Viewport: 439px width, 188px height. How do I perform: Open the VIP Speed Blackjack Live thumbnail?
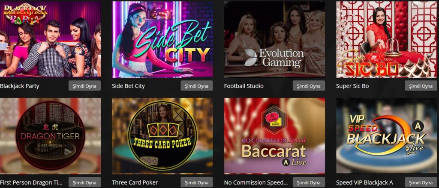[x=387, y=136]
